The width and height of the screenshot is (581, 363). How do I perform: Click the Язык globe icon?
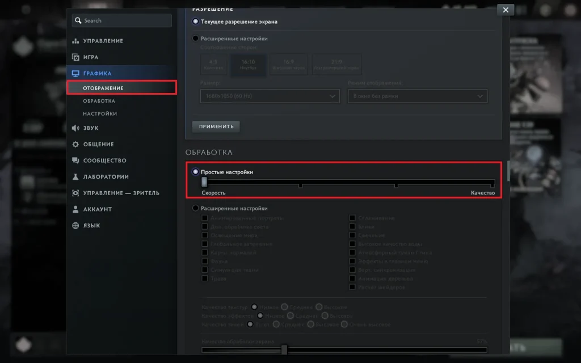(75, 225)
